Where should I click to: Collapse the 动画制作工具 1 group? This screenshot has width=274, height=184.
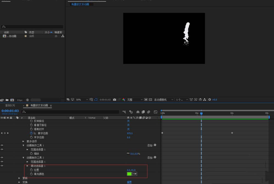point(24,145)
